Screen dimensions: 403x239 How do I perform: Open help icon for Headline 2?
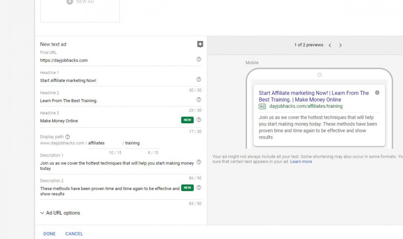[x=199, y=100]
